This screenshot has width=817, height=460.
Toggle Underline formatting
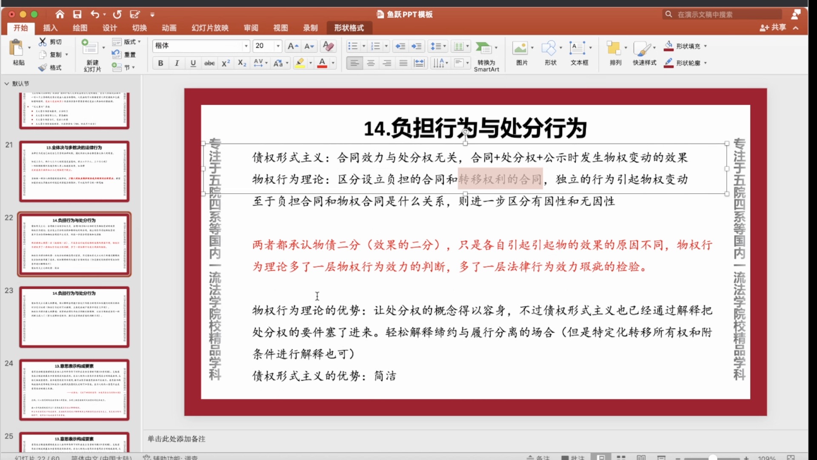pyautogui.click(x=193, y=63)
